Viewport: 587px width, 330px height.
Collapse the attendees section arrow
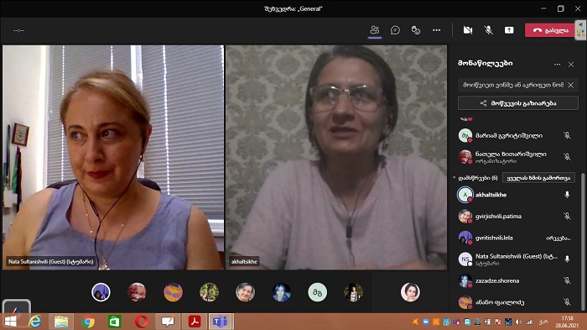coord(455,178)
